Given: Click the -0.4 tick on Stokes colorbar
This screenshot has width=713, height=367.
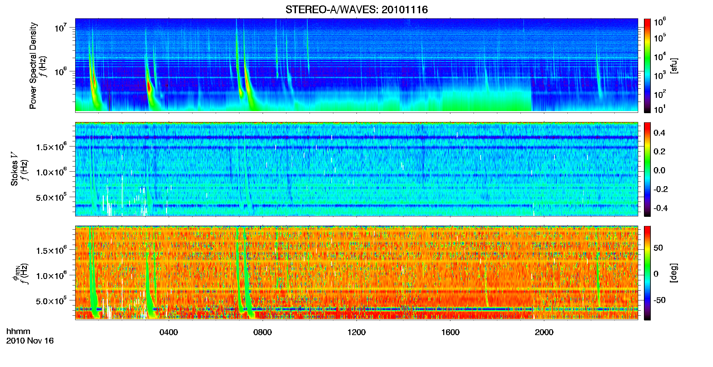Looking at the screenshot, I should (660, 208).
